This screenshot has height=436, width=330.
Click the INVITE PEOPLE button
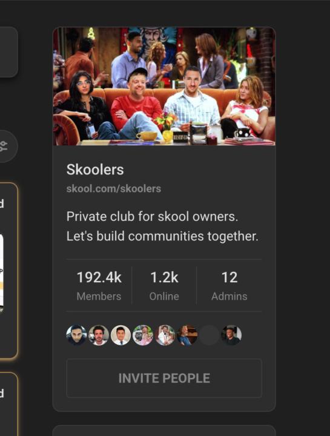click(164, 378)
